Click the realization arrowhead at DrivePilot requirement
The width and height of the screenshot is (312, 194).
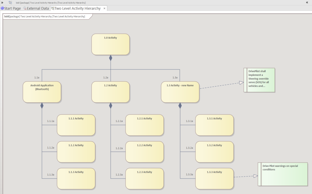click(x=241, y=82)
